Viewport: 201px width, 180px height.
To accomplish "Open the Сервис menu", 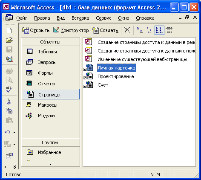I will click(103, 18).
